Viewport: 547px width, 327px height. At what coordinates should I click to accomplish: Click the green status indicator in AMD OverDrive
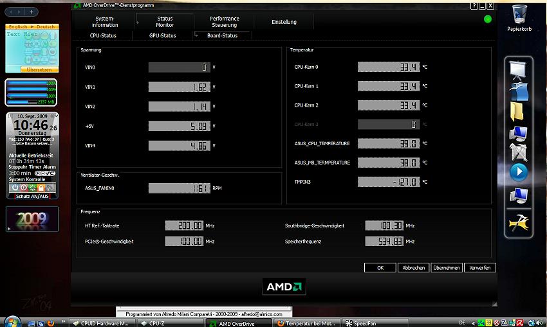(488, 19)
